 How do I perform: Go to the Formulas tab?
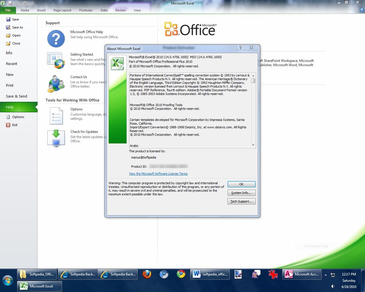point(86,10)
